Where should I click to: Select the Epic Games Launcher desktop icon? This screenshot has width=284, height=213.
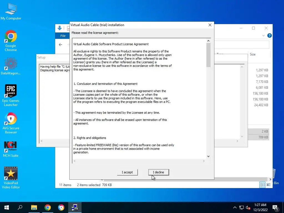[x=11, y=95]
